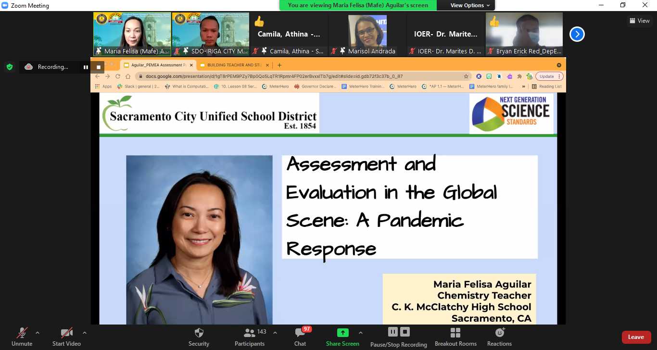Open the Security shield icon
657x350 pixels.
199,333
